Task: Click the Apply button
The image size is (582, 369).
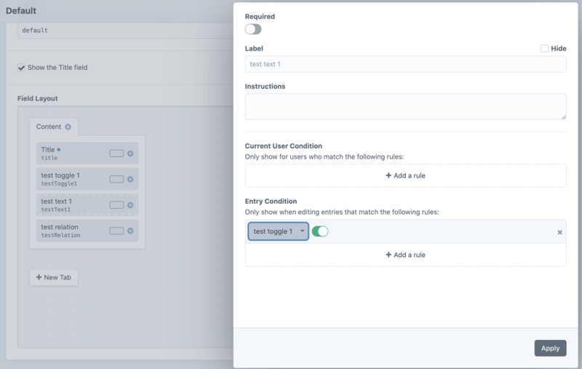Action: click(550, 348)
